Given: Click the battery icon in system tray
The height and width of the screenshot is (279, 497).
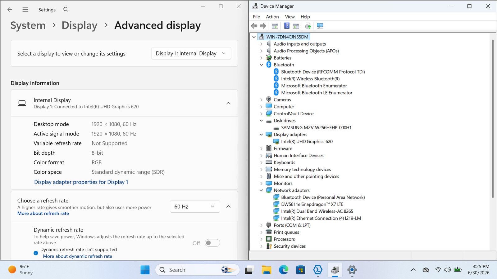Looking at the screenshot, I should [x=458, y=270].
